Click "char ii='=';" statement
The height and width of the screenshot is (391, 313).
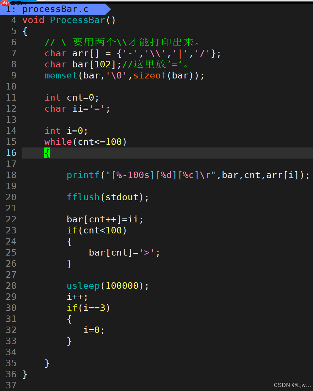pos(78,109)
